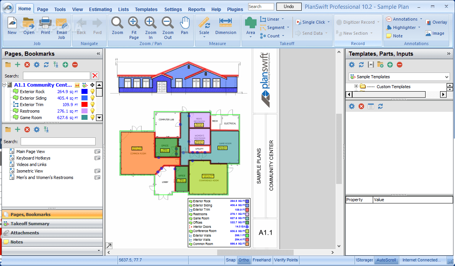This screenshot has height=266, width=455.
Task: Open the Takeoff Summary panel
Action: [30, 224]
